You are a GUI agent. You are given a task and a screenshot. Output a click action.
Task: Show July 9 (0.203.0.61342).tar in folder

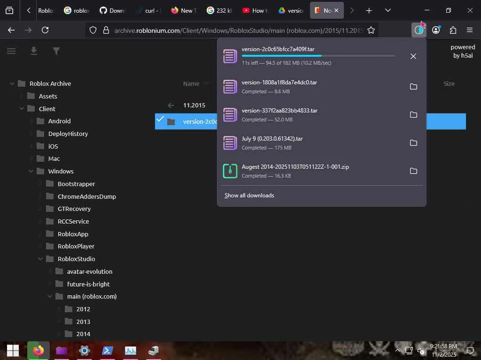tap(413, 143)
